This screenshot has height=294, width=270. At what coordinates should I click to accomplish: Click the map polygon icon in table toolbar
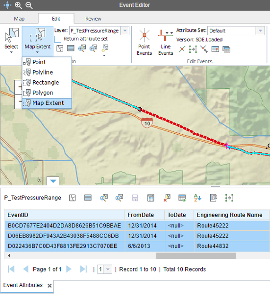73,198
